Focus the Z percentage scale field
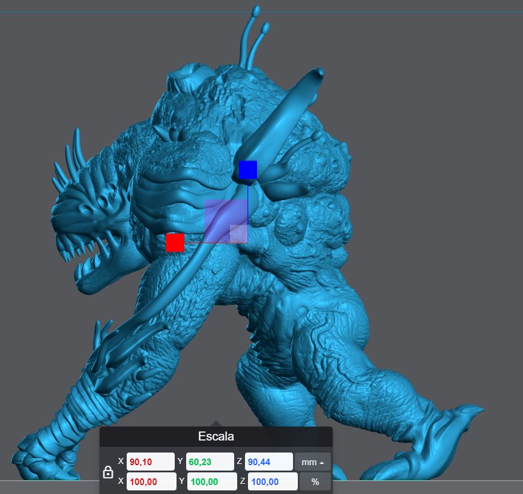Image resolution: width=523 pixels, height=494 pixels. click(272, 481)
